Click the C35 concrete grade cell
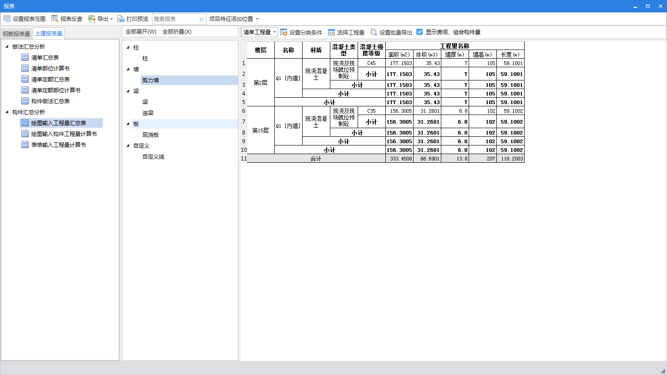 click(371, 111)
